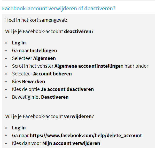Click Deactiveren in the Bevestig met line
155x148 pixels.
point(55,97)
